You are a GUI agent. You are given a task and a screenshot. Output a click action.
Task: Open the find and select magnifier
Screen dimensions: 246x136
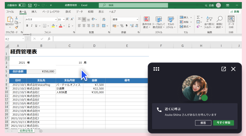(x=220, y=20)
